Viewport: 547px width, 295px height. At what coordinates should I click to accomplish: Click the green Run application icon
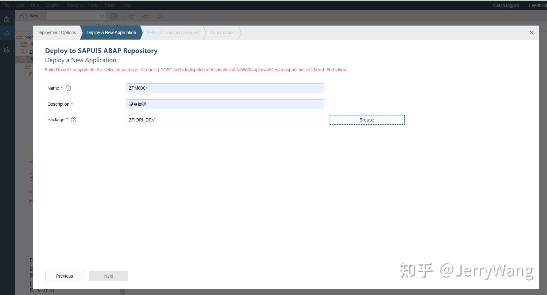114,16
